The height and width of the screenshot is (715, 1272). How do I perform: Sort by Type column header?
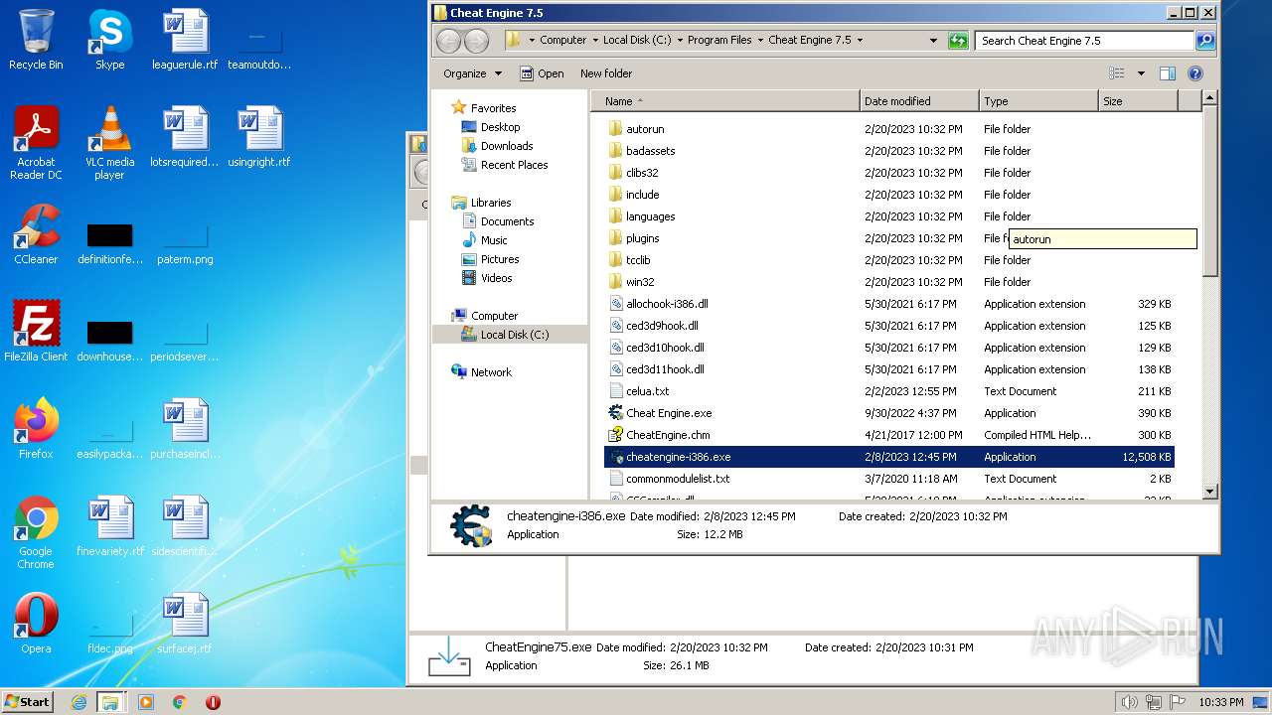1038,101
